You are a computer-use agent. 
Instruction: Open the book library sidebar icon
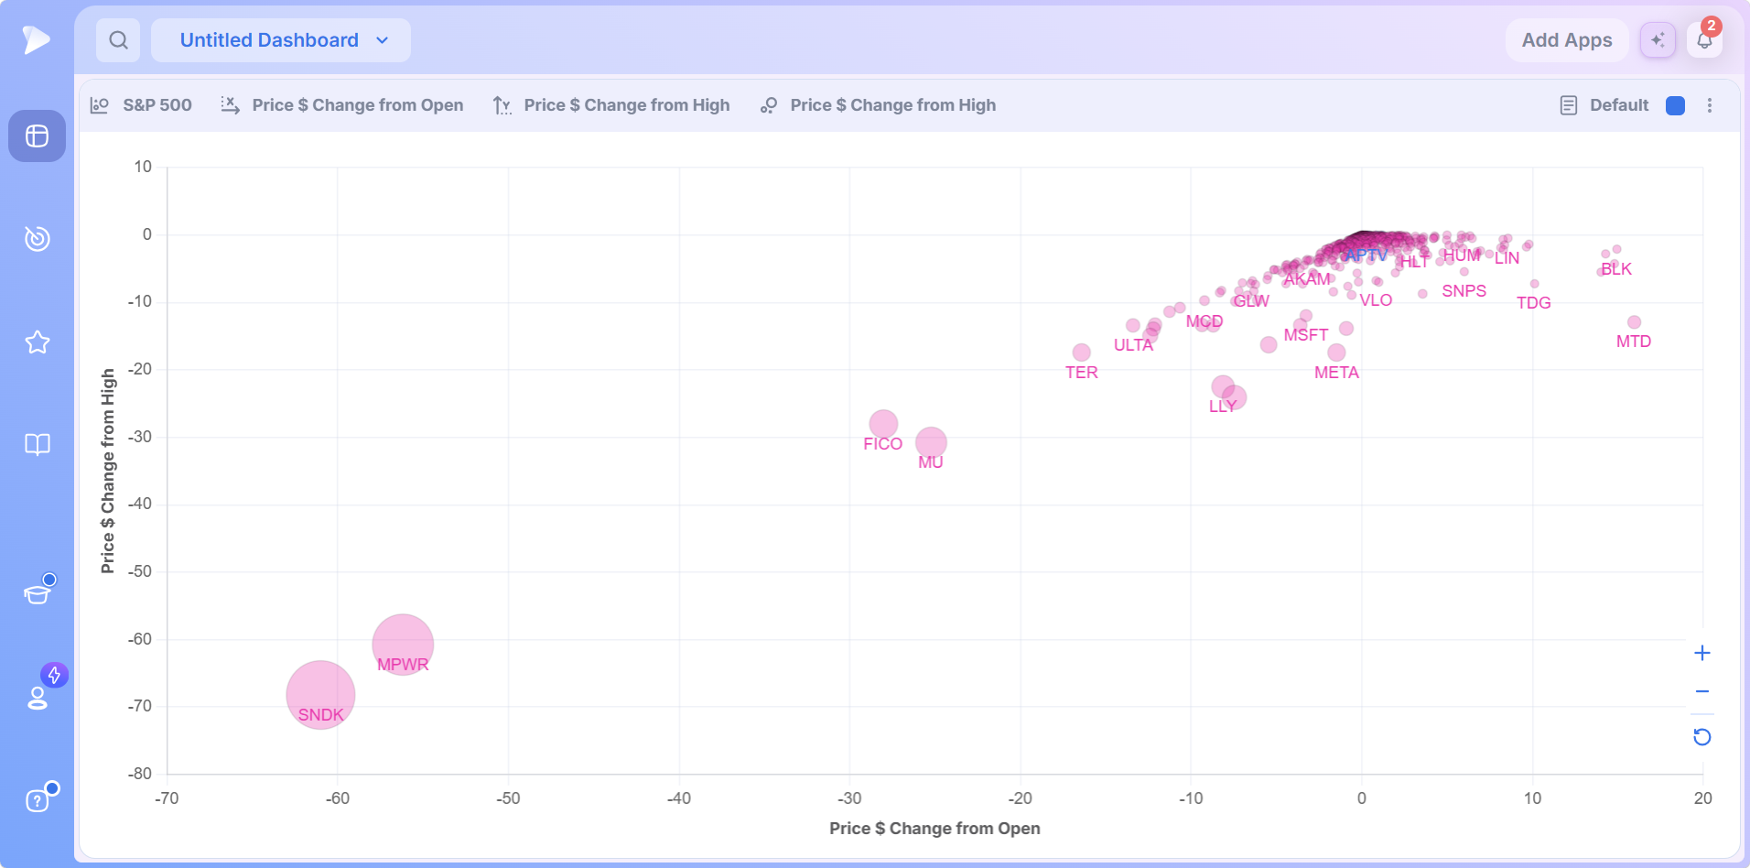tap(37, 445)
